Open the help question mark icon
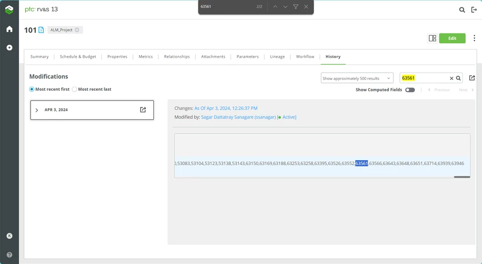 tap(9, 255)
